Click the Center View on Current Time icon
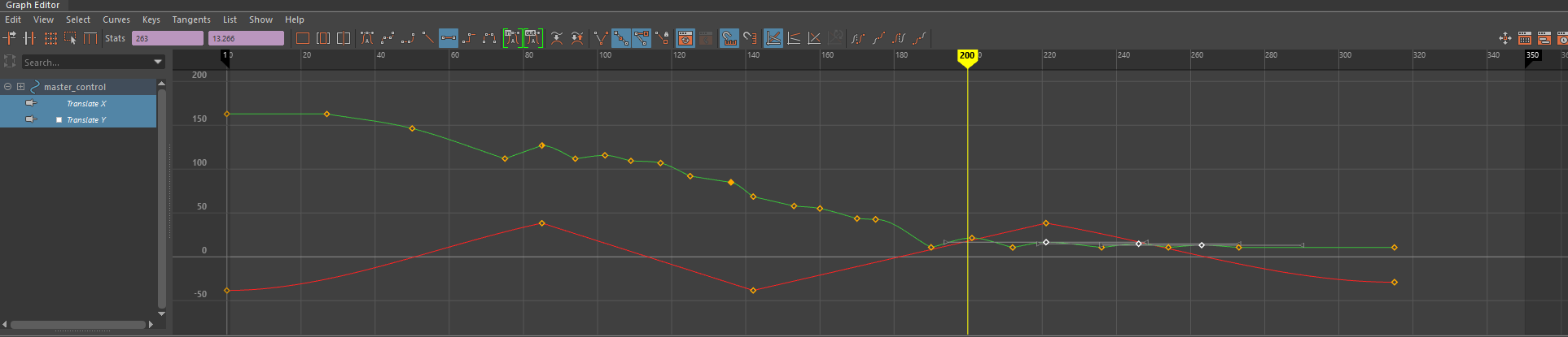The image size is (1568, 337). point(344,38)
